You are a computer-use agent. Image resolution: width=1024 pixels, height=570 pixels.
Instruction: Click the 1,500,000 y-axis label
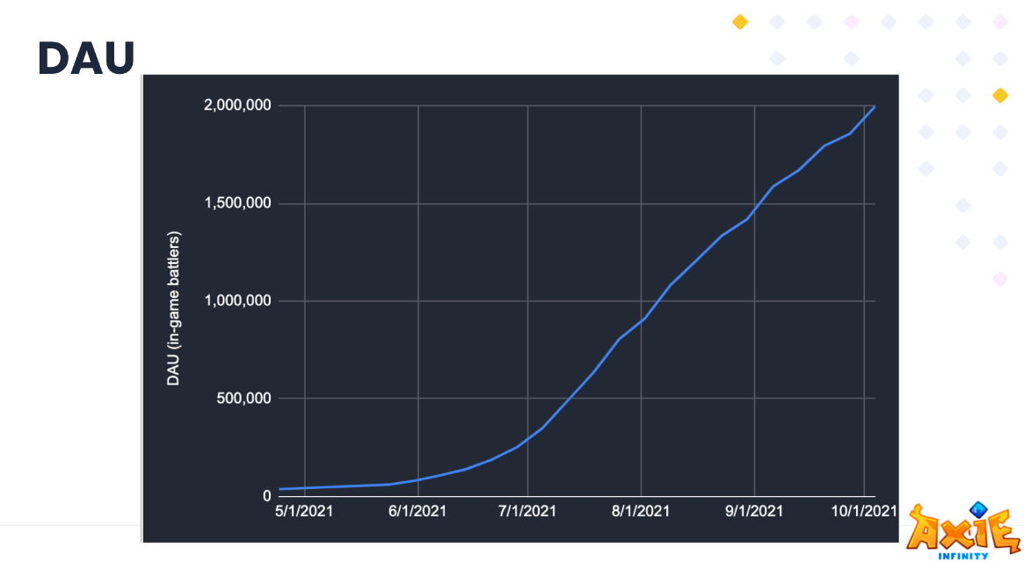click(x=237, y=203)
